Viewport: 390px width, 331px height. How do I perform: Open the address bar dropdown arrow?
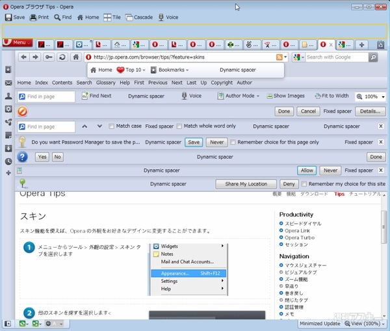click(285, 57)
